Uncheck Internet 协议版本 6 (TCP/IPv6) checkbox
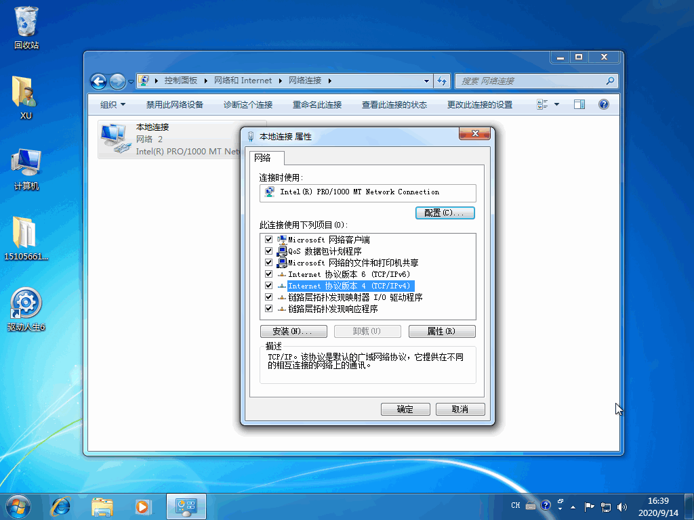This screenshot has width=694, height=520. (268, 274)
